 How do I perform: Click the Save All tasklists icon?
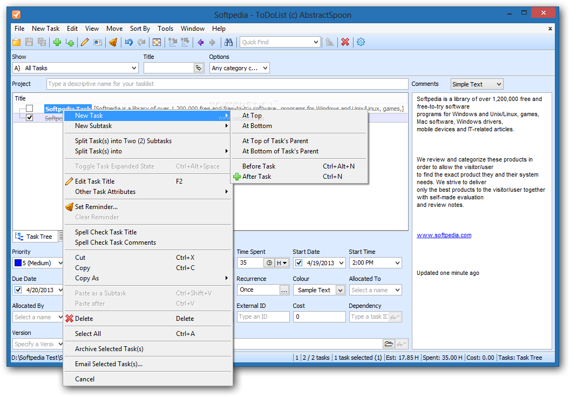coord(42,42)
